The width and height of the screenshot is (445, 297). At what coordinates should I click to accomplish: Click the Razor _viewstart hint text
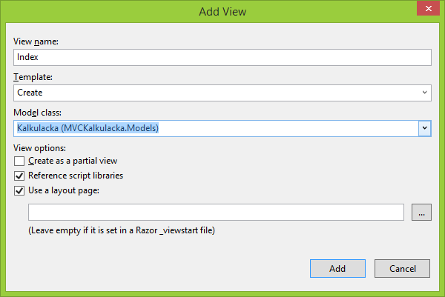tap(122, 230)
